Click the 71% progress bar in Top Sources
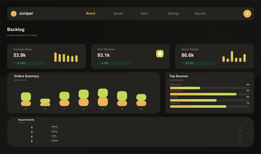The height and width of the screenshot is (154, 261). tap(210, 107)
